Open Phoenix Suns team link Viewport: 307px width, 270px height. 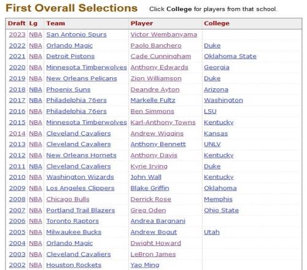click(68, 90)
